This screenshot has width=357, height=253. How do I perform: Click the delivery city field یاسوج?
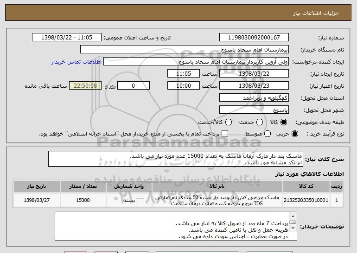coord(254,110)
